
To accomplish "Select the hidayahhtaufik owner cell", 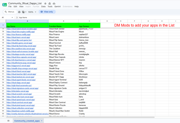I will point(89,85).
